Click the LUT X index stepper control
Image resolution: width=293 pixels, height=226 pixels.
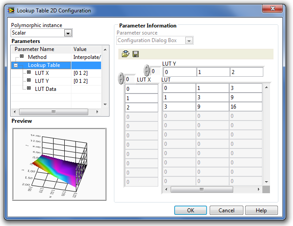pyautogui.click(x=121, y=79)
